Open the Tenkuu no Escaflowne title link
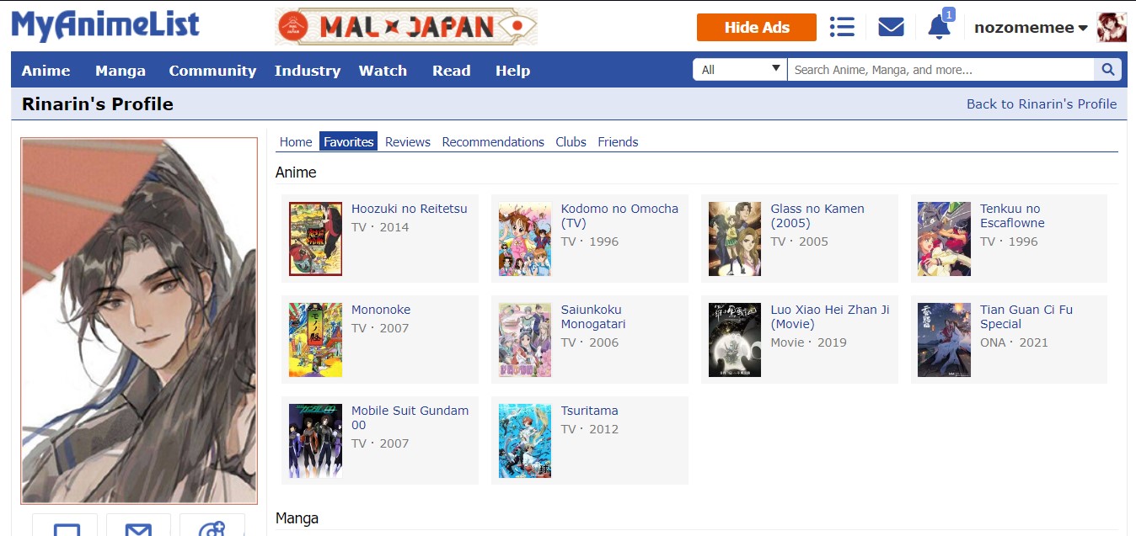1136x536 pixels. coord(1012,215)
